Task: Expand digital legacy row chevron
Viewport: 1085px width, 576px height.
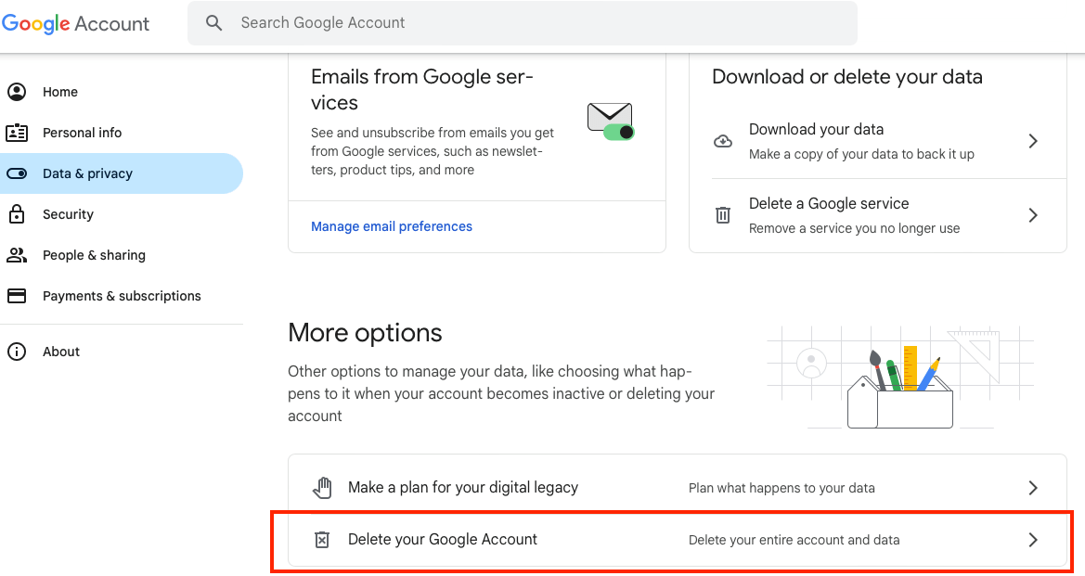Action: click(x=1033, y=488)
